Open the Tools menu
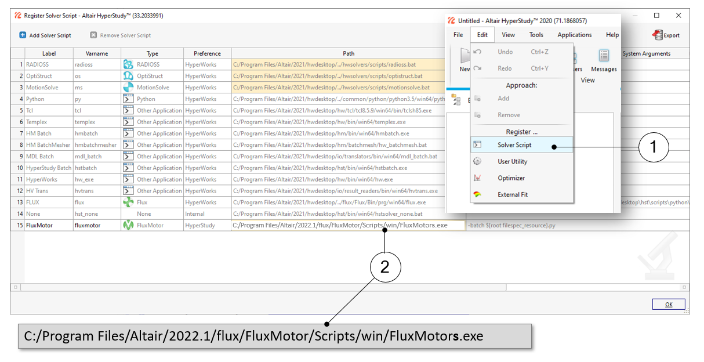This screenshot has width=704, height=362. [x=536, y=35]
